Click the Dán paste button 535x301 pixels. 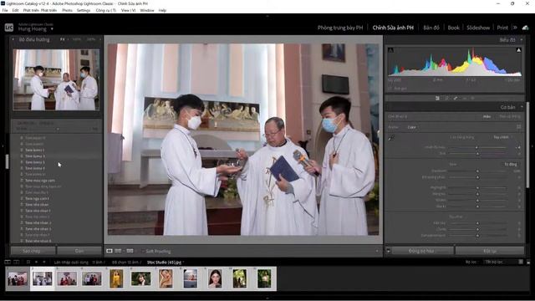click(79, 251)
